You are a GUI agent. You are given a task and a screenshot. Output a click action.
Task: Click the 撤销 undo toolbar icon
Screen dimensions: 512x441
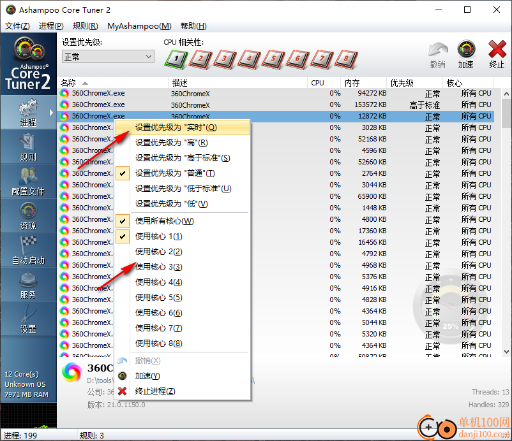[437, 54]
